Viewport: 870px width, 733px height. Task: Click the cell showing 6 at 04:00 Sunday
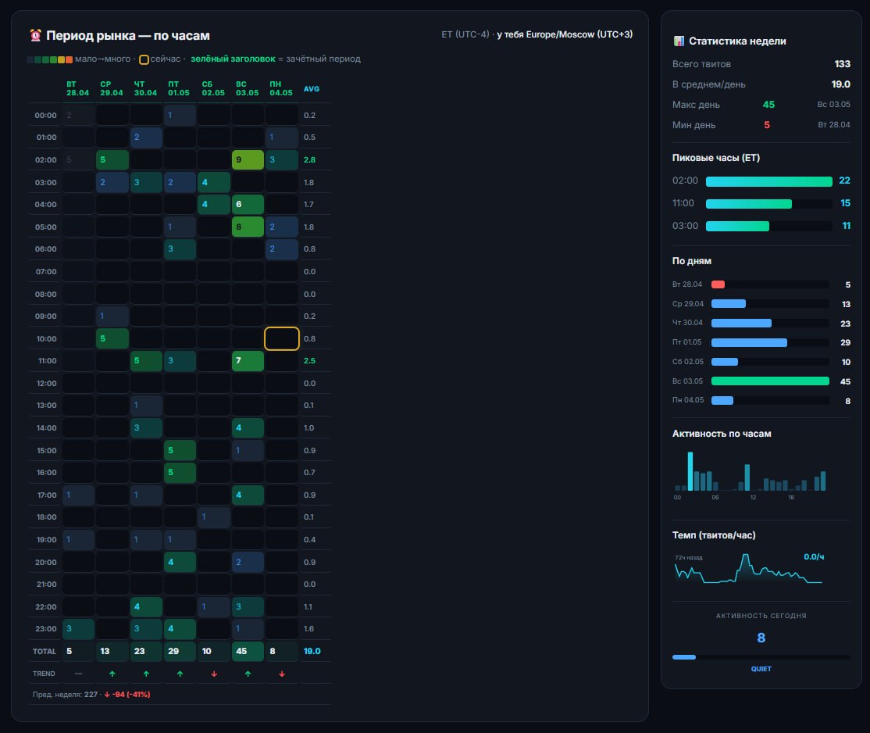coord(248,205)
